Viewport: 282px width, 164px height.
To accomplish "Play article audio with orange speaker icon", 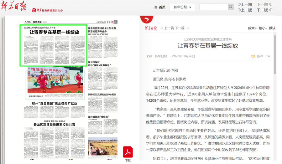I will click(x=253, y=56).
